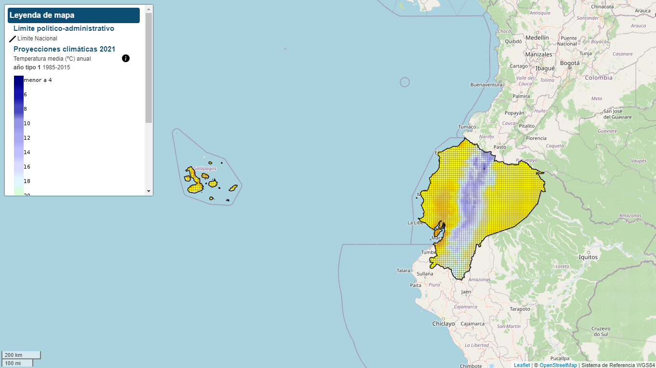This screenshot has width=656, height=368.
Task: Click the Galápagos label on the map
Action: tap(204, 169)
